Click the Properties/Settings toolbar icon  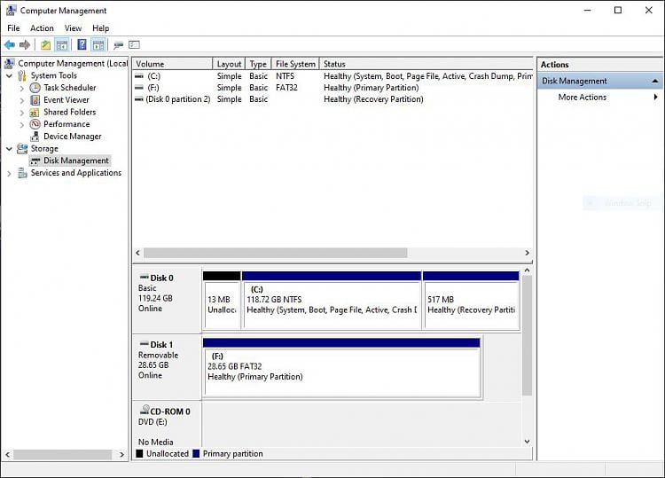(135, 44)
